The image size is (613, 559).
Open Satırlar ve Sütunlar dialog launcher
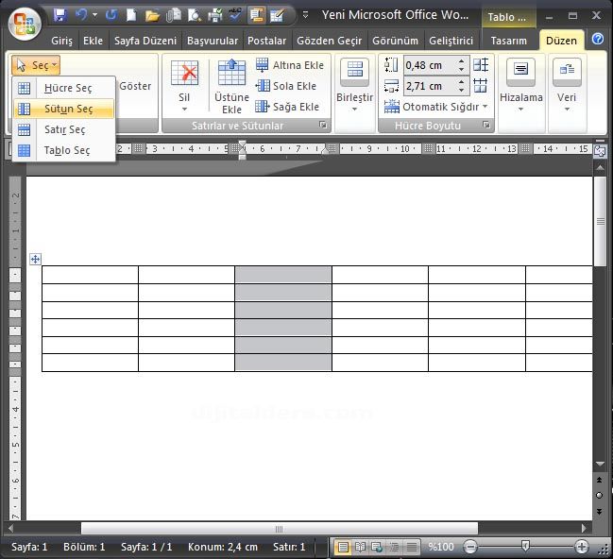(322, 125)
